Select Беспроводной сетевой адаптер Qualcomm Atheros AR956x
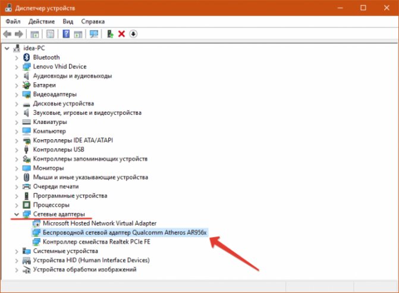Viewport: 399px width, 293px height. tap(125, 233)
